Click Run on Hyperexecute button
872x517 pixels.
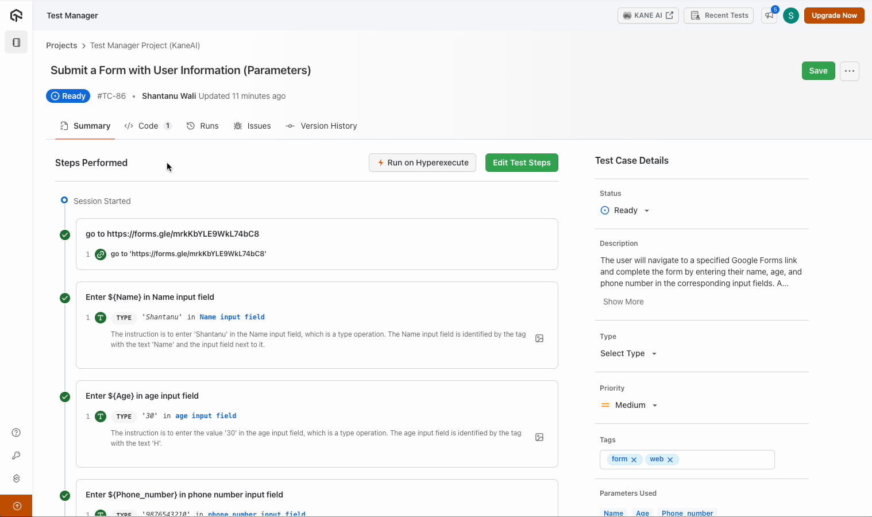422,163
